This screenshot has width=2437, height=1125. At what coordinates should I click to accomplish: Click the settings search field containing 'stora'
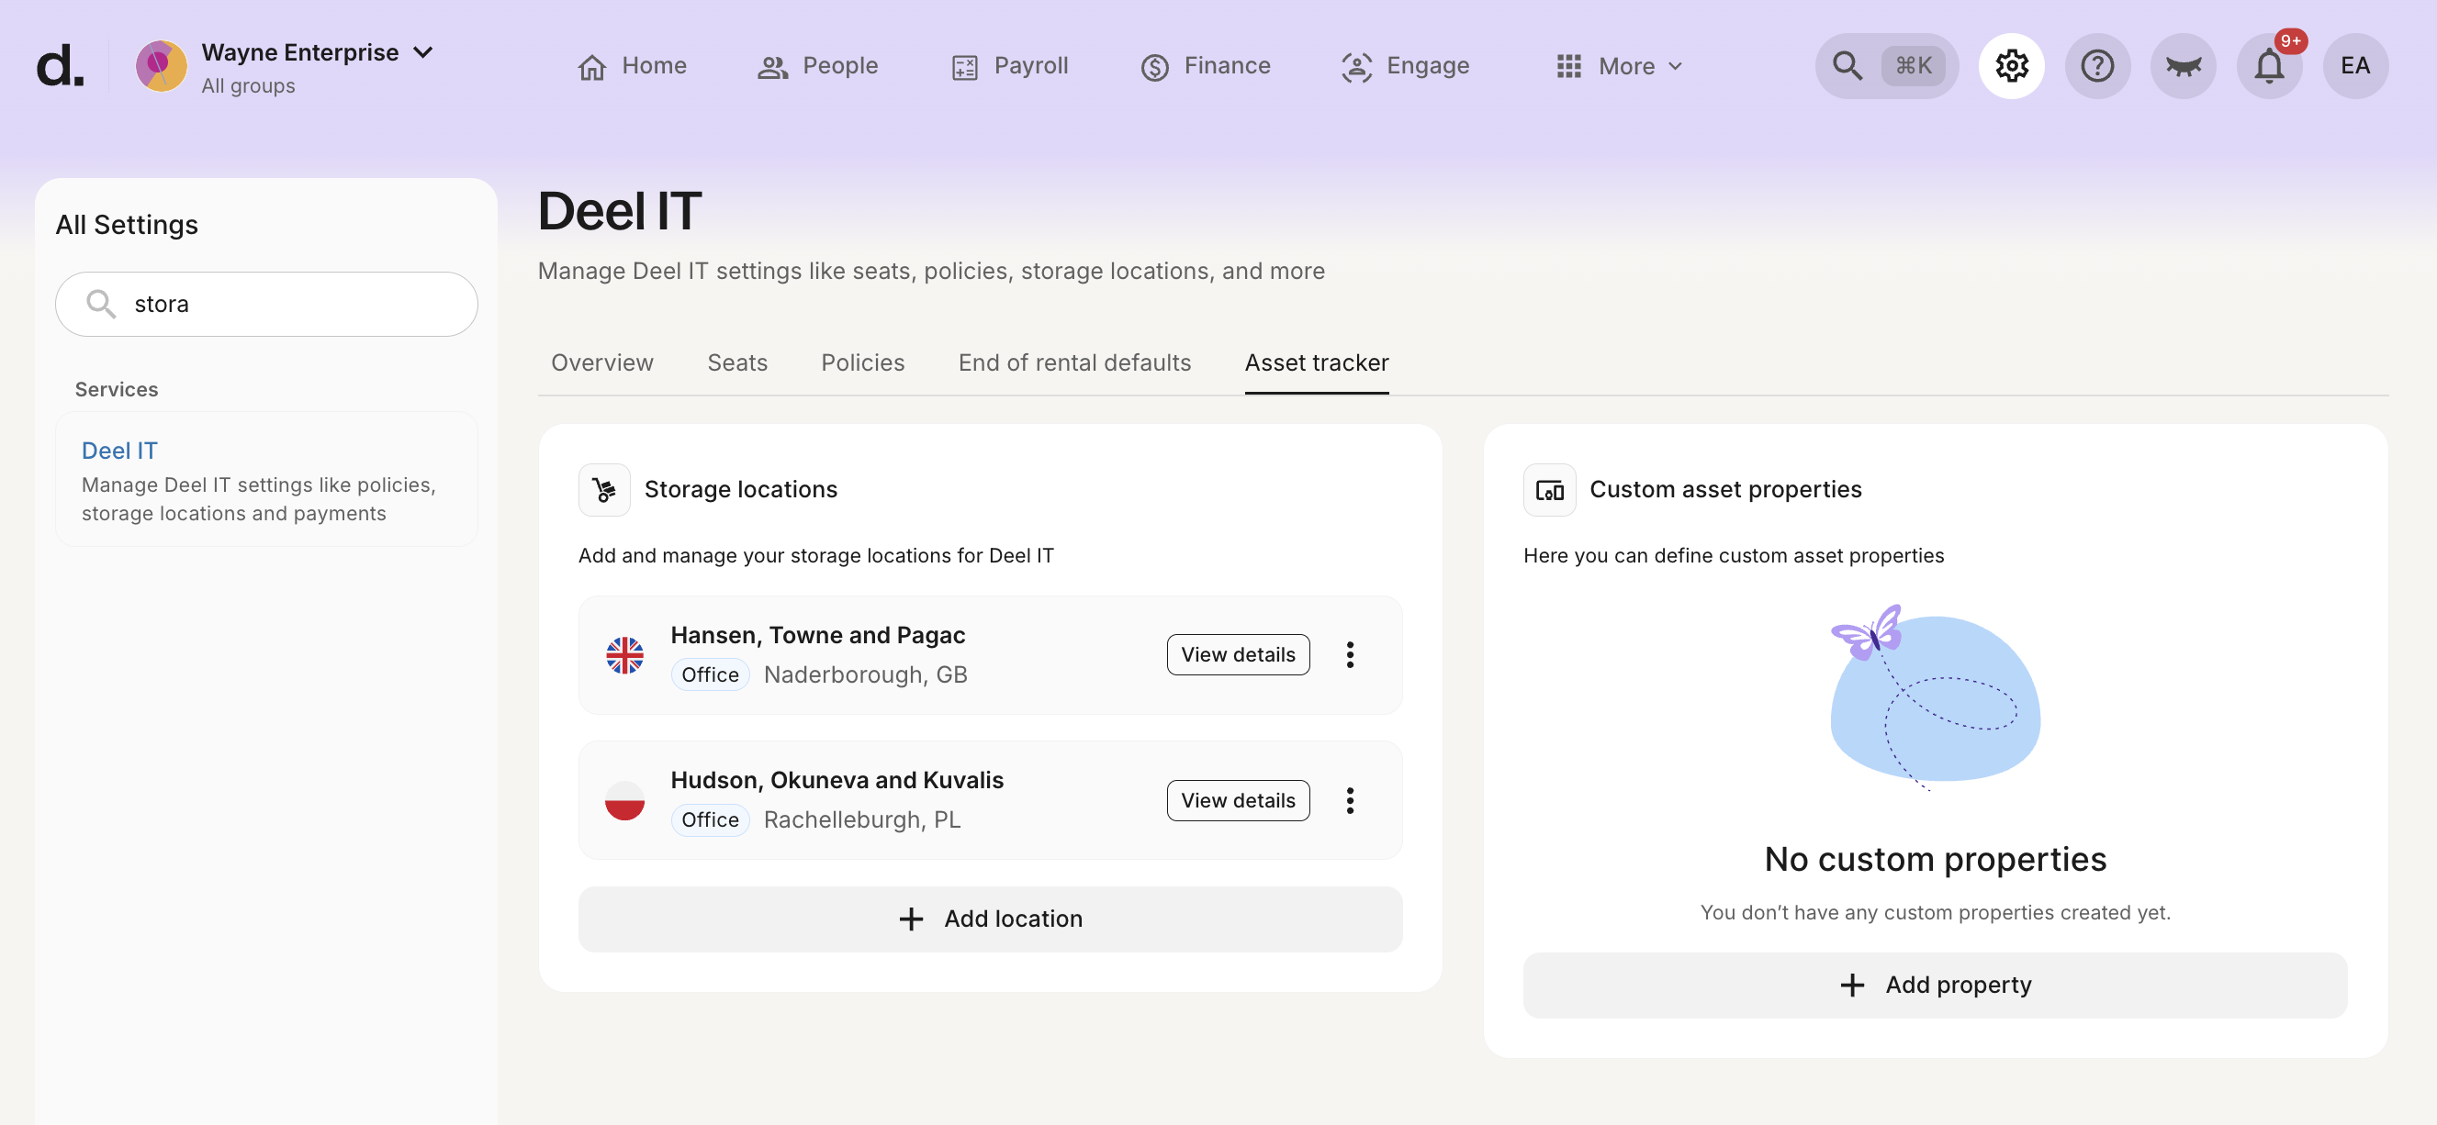[267, 305]
